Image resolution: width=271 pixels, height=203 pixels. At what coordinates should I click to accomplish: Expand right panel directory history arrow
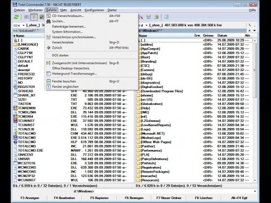(x=255, y=30)
